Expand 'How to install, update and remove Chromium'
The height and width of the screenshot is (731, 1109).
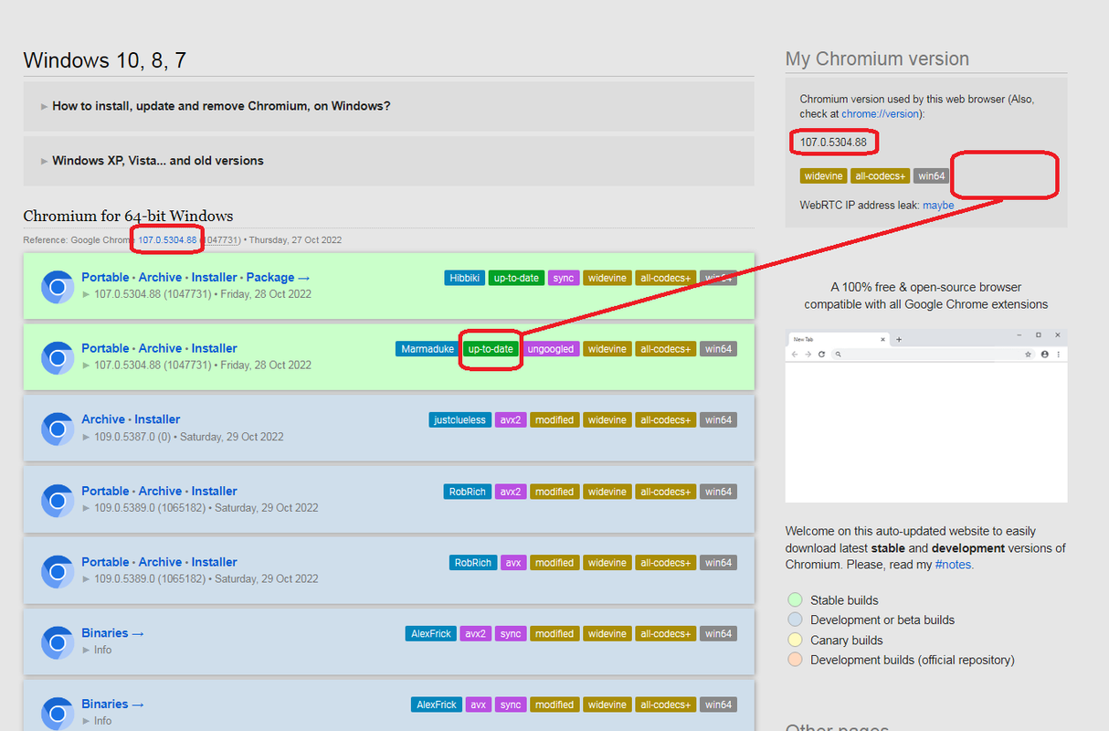[388, 106]
